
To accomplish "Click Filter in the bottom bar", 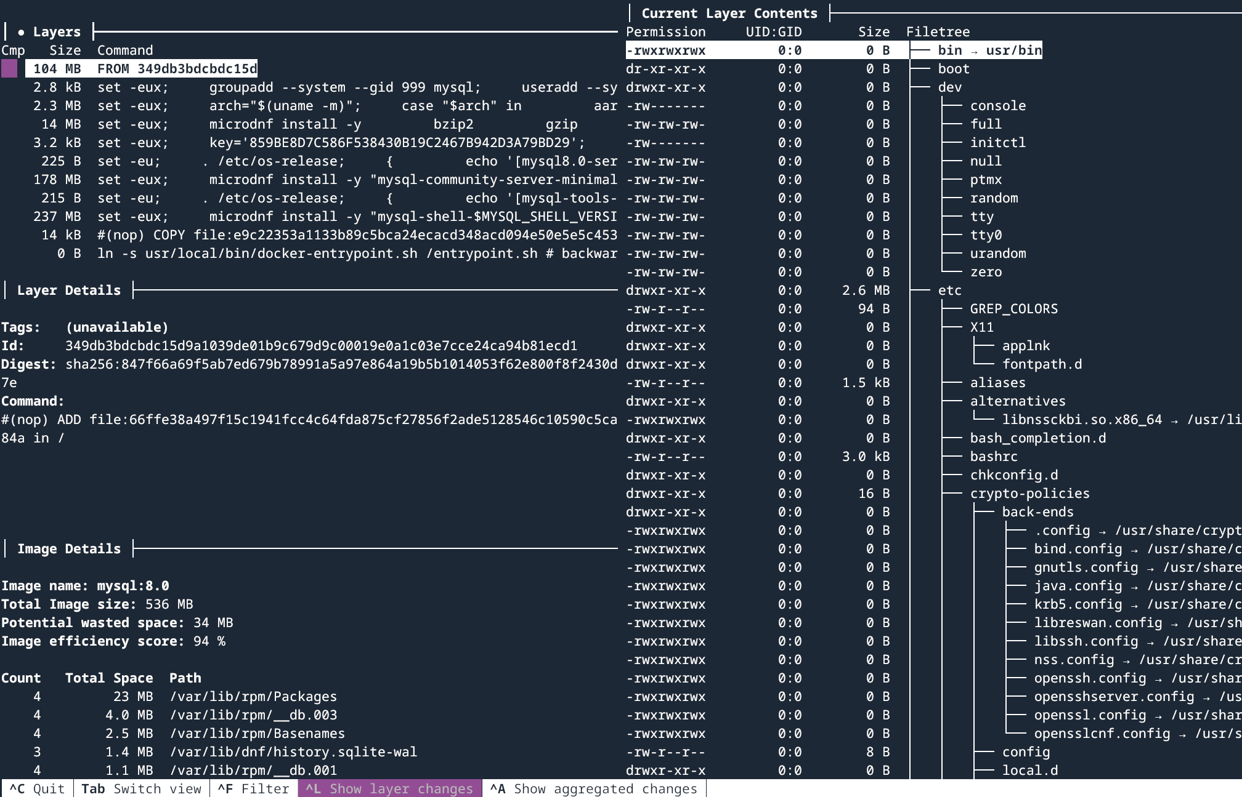I will pyautogui.click(x=253, y=788).
